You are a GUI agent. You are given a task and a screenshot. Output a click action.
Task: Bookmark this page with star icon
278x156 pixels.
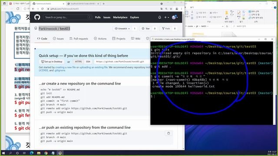(x=171, y=9)
